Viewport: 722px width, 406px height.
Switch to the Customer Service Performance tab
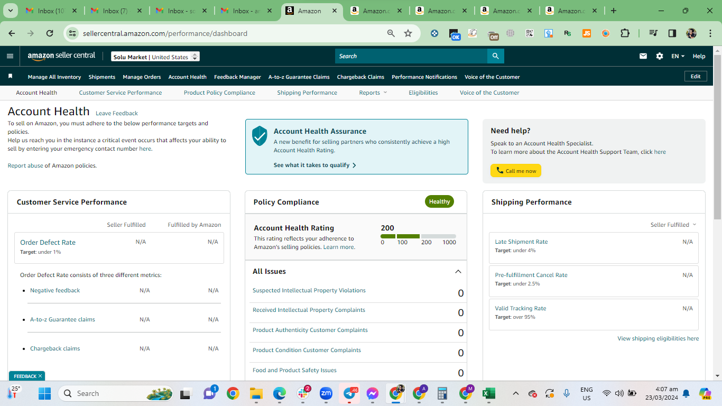point(121,93)
